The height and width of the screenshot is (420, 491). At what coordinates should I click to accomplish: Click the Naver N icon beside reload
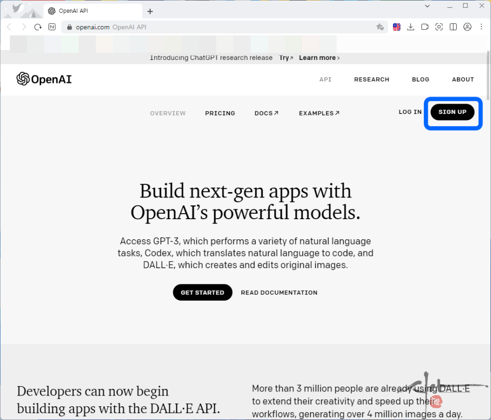click(52, 27)
